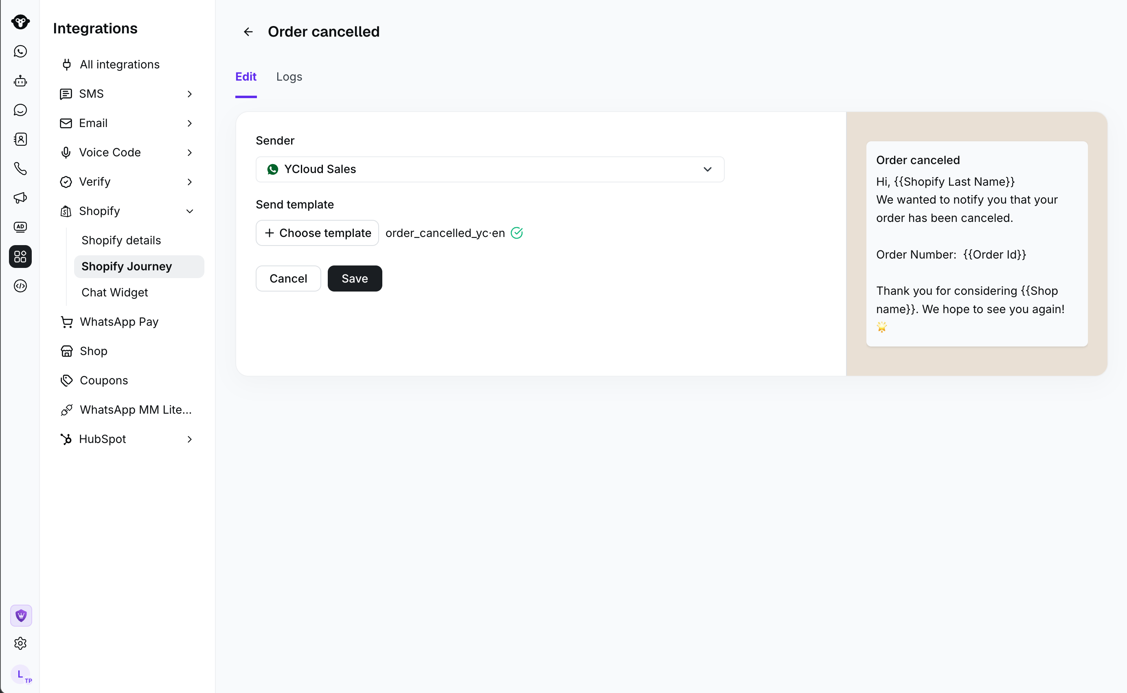Switch to the Logs tab
Screen dimensions: 1127x693
(x=289, y=77)
